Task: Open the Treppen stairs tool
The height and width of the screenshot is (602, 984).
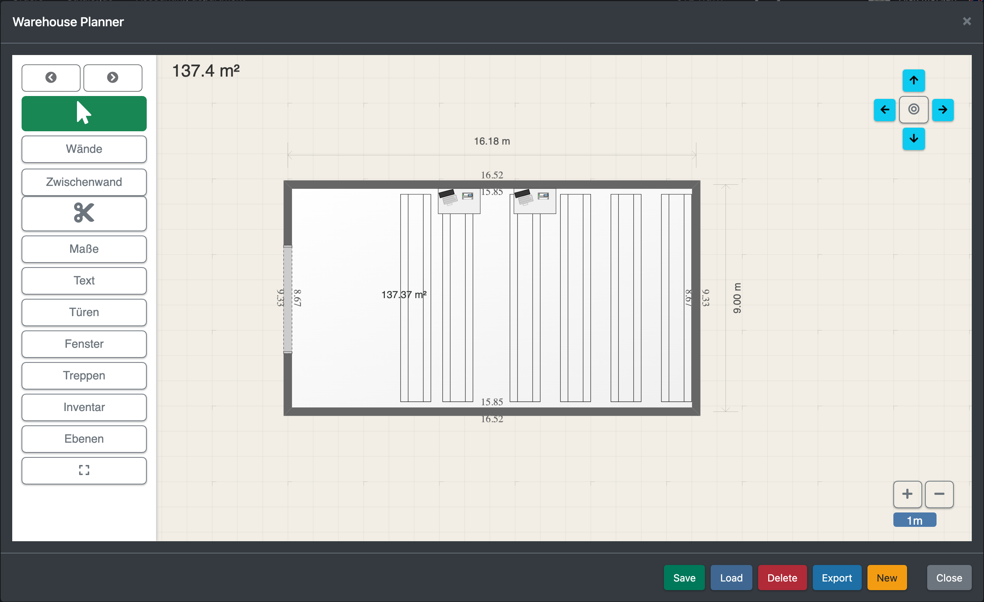Action: coord(84,376)
